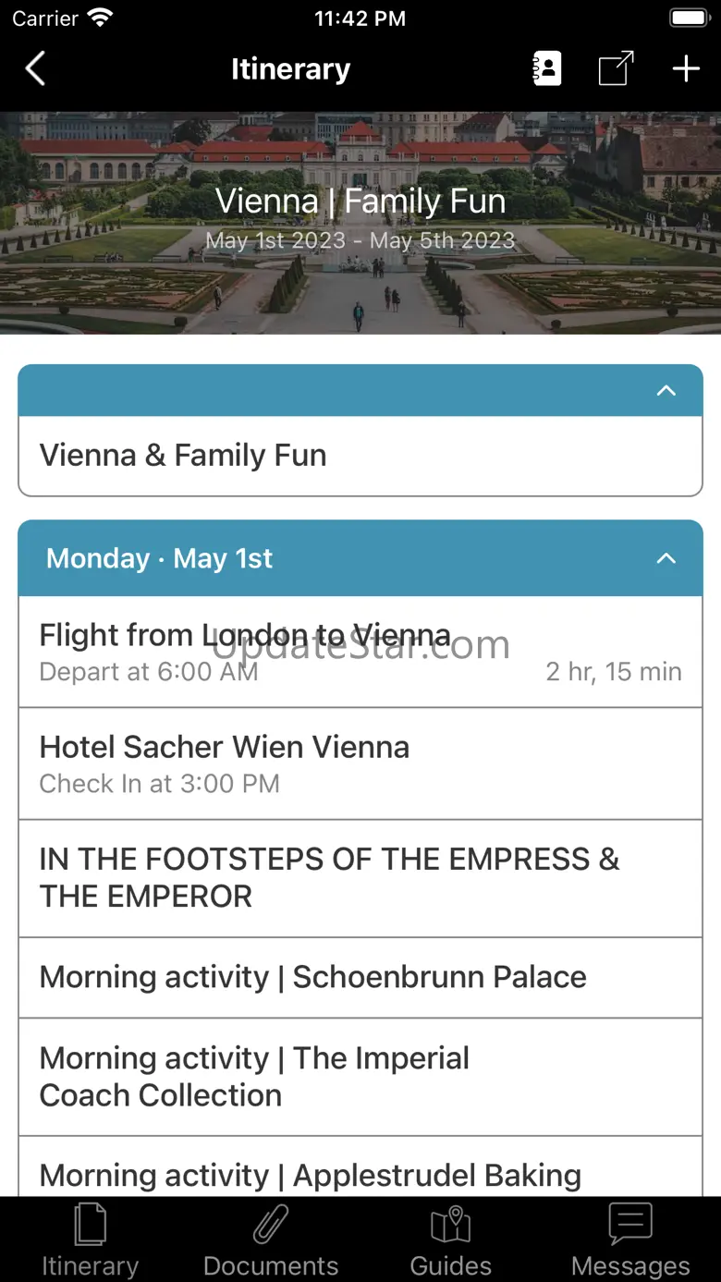Screen dimensions: 721x1282
Task: Open Flight from London to Vienna
Action: tap(360, 652)
